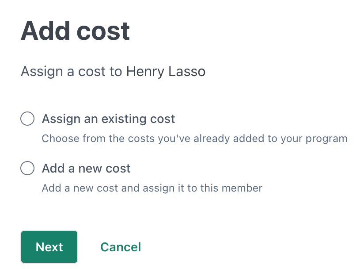Image resolution: width=364 pixels, height=269 pixels.
Task: Enable the existing cost option circle
Action: [x=27, y=119]
